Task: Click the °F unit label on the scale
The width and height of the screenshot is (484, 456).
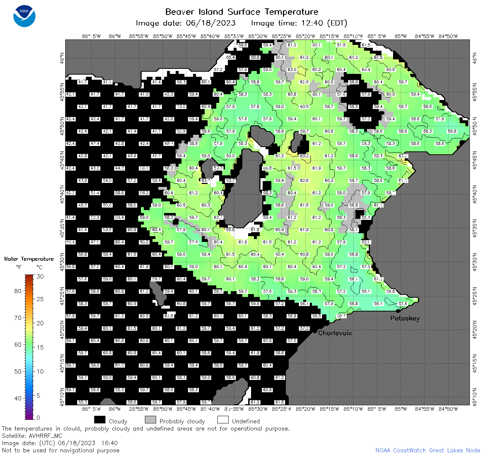Action: pos(19,268)
